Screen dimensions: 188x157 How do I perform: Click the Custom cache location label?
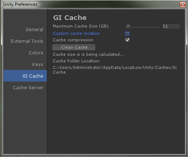(x=76, y=33)
